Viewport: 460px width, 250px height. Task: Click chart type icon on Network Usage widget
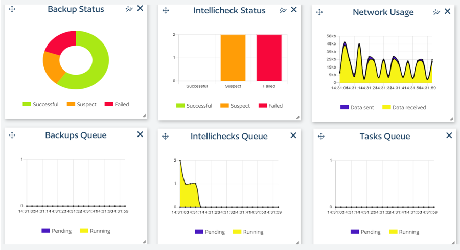point(436,12)
